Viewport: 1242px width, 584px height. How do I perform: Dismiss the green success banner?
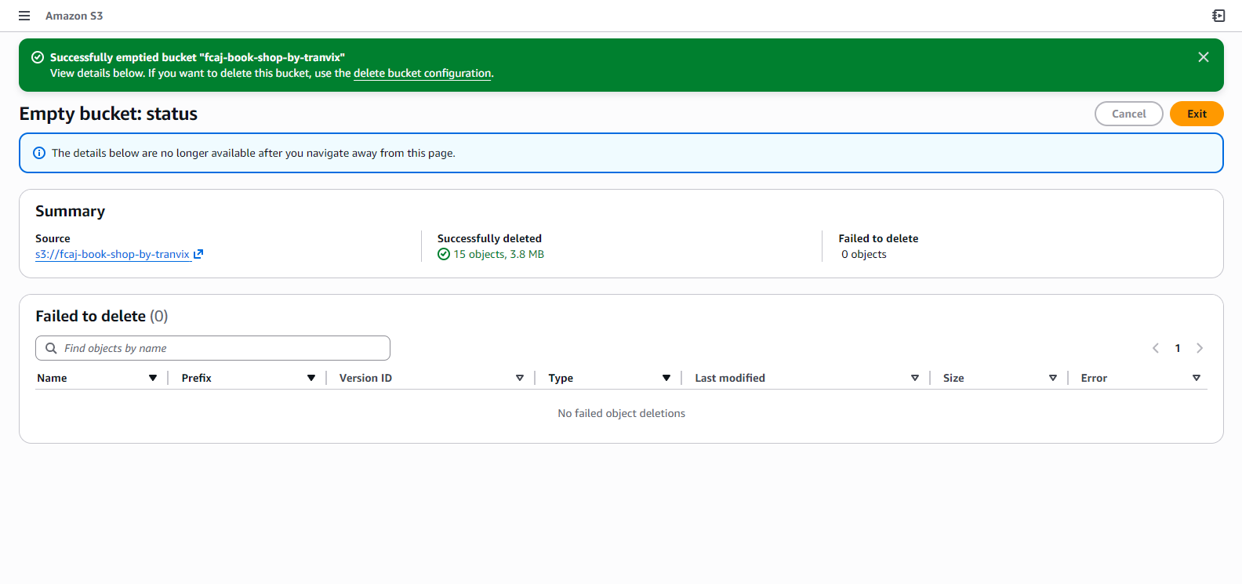[x=1204, y=57]
